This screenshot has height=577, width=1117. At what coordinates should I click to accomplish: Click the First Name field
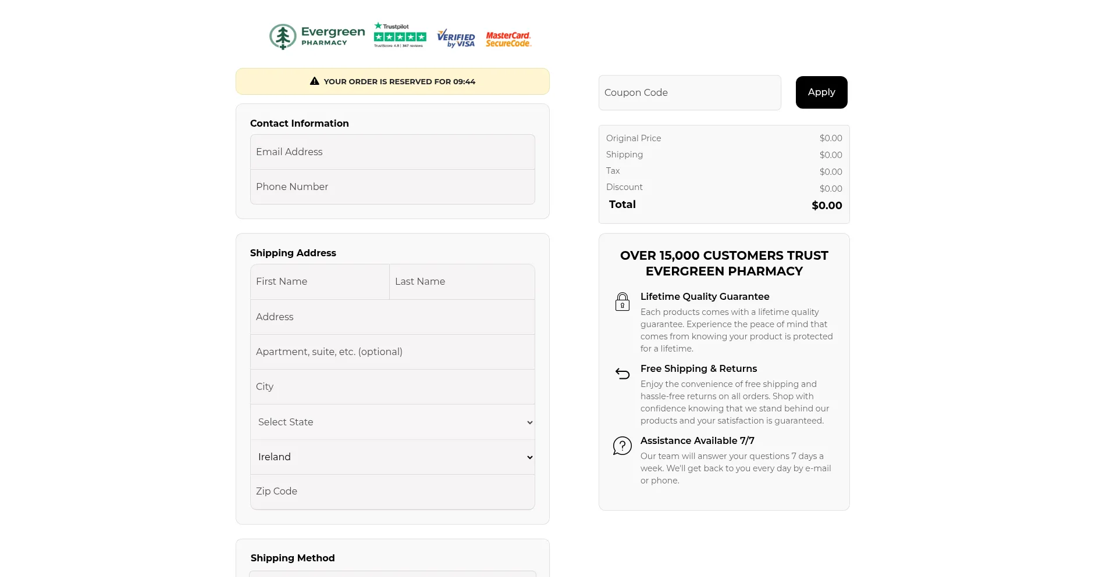point(320,282)
